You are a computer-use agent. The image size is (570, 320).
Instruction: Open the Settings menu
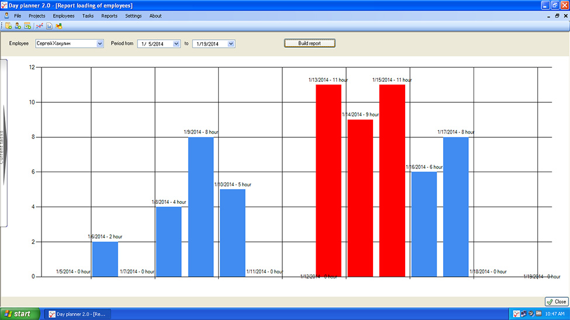133,16
